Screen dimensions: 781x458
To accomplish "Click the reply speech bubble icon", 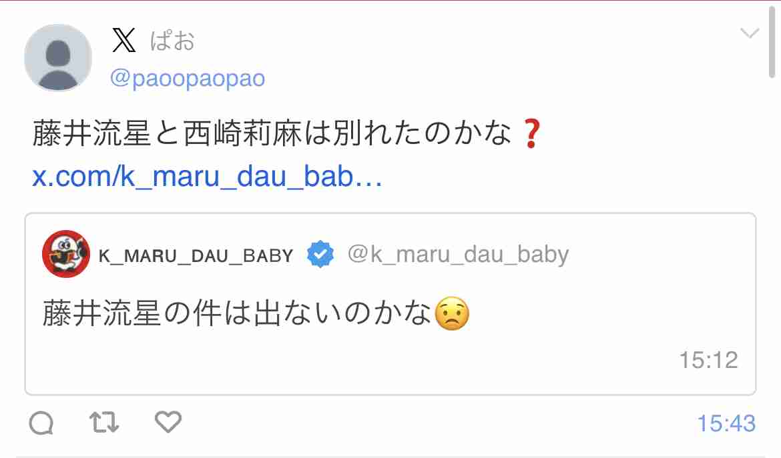I will (41, 423).
